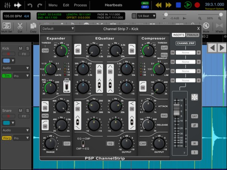Select the Cut scissors tool
This screenshot has width=227, height=170.
[20, 27]
